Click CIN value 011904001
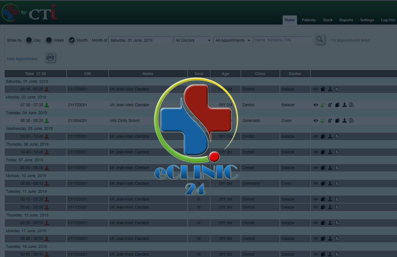This screenshot has height=257, width=397. [78, 121]
